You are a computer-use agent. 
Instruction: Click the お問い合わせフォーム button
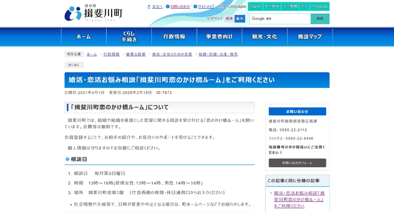[x=297, y=163]
